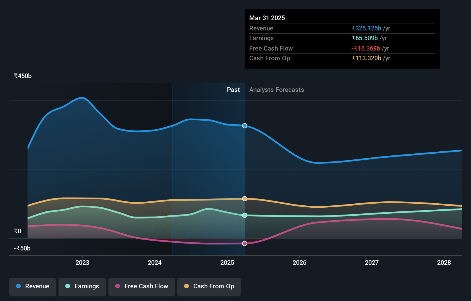Toggle the Revenue legend button
Image resolution: width=471 pixels, height=301 pixels.
tap(33, 287)
